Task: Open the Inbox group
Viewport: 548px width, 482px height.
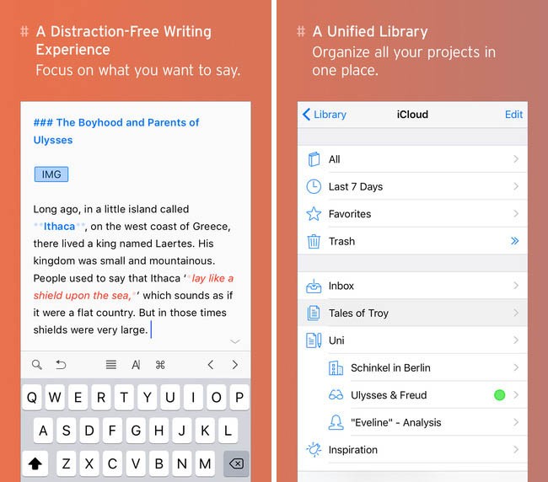Action: 412,286
